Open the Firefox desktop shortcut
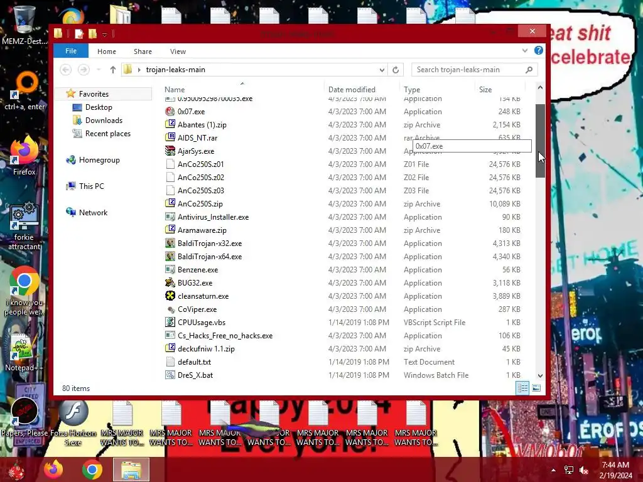Screen dimensions: 643x482 point(24,156)
